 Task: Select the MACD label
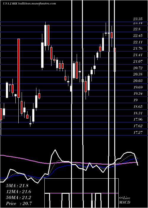124,202
